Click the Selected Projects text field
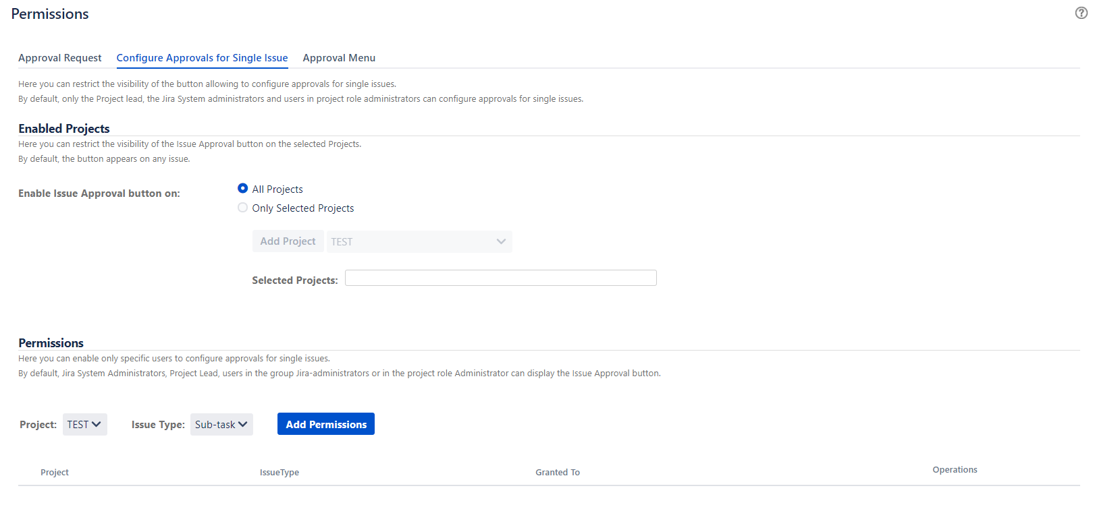 pos(500,278)
